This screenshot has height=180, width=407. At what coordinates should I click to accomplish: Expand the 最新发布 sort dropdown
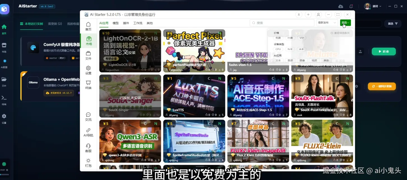click(327, 23)
